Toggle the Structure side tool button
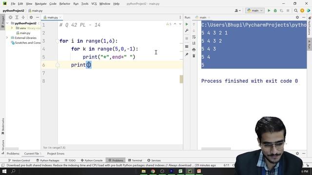Screen dimensions: 312x175 (x=2, y=147)
